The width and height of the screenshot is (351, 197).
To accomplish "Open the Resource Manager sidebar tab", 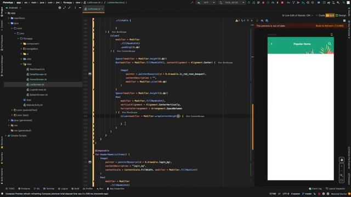I will coord(2,66).
